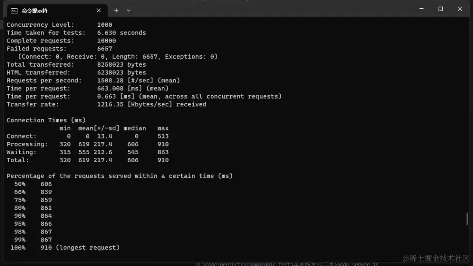Click the '1216.35 [Kbytes/sec]' transfer rate
The image size is (473, 266).
tap(134, 104)
